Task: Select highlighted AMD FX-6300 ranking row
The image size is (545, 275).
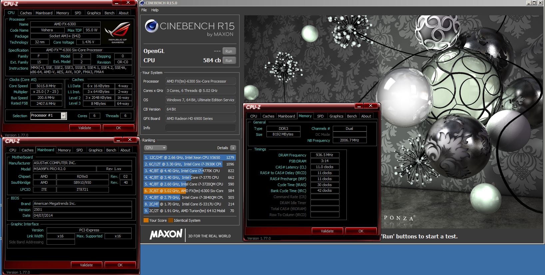Action: pos(190,191)
